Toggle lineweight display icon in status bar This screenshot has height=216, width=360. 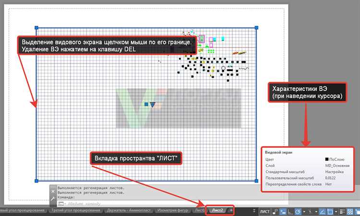342,211
